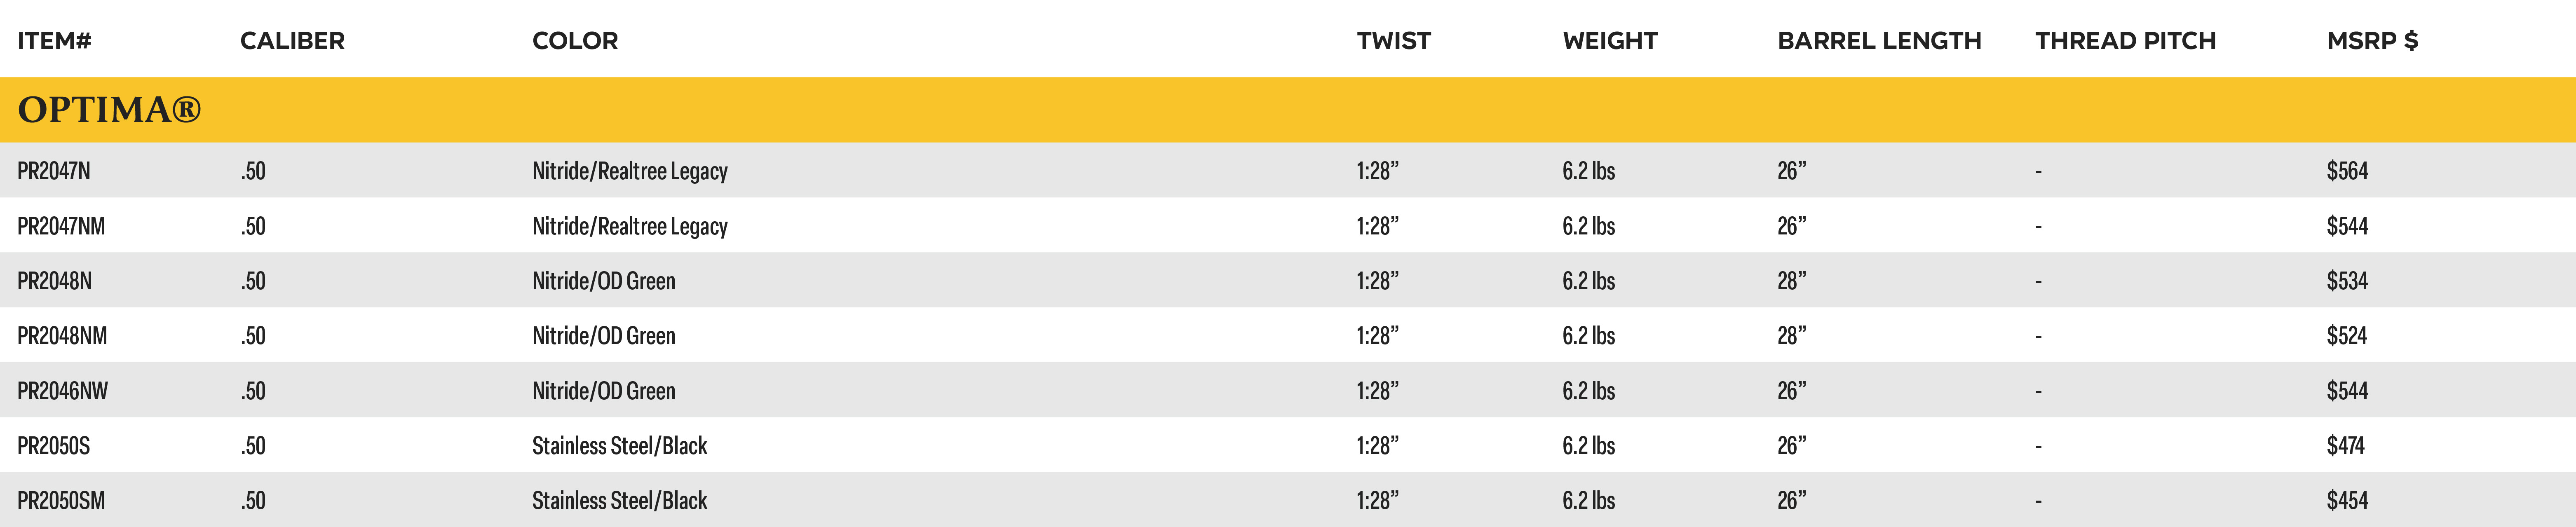
Task: Click the COLOR column header
Action: coord(575,41)
